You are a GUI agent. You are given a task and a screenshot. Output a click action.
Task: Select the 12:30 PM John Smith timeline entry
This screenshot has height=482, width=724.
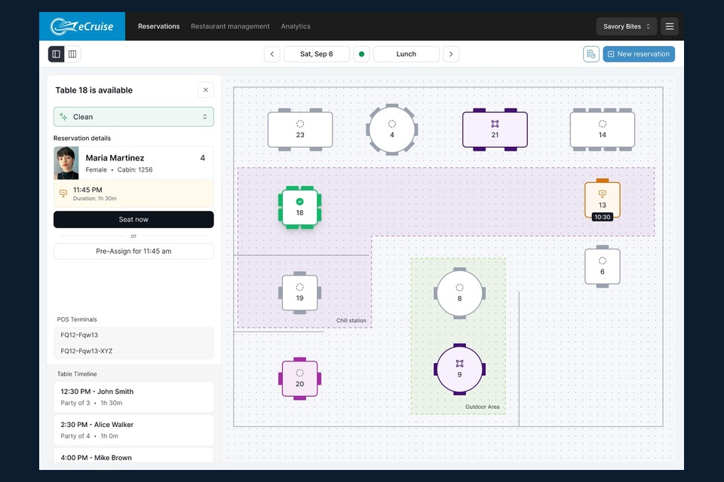coord(133,397)
